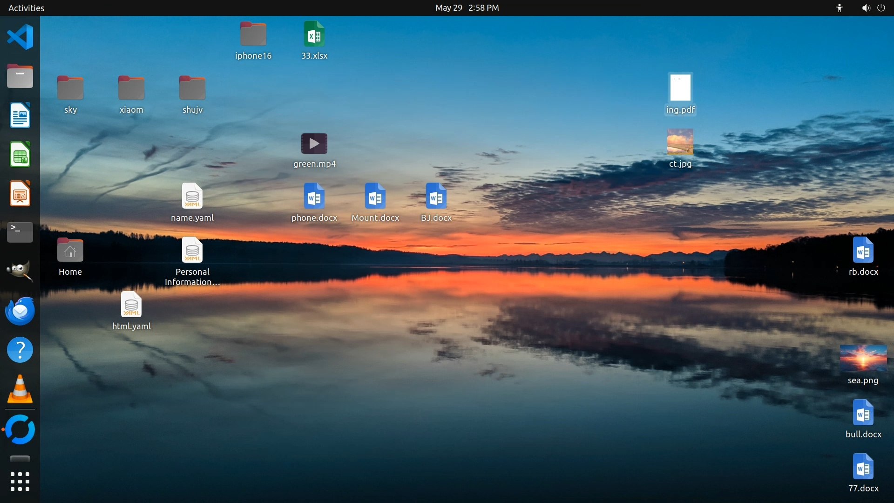Open Visual Studio Code from dock
Viewport: 894px width, 503px height.
(x=20, y=37)
